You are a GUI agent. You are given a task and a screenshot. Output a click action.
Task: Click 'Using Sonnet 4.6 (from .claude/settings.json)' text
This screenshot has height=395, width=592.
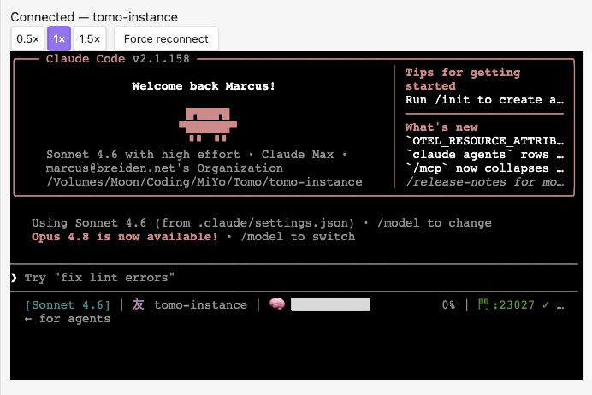click(x=192, y=223)
